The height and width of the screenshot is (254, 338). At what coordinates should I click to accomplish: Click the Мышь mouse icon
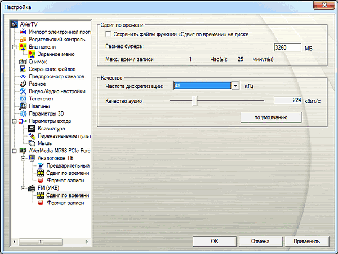coord(32,143)
